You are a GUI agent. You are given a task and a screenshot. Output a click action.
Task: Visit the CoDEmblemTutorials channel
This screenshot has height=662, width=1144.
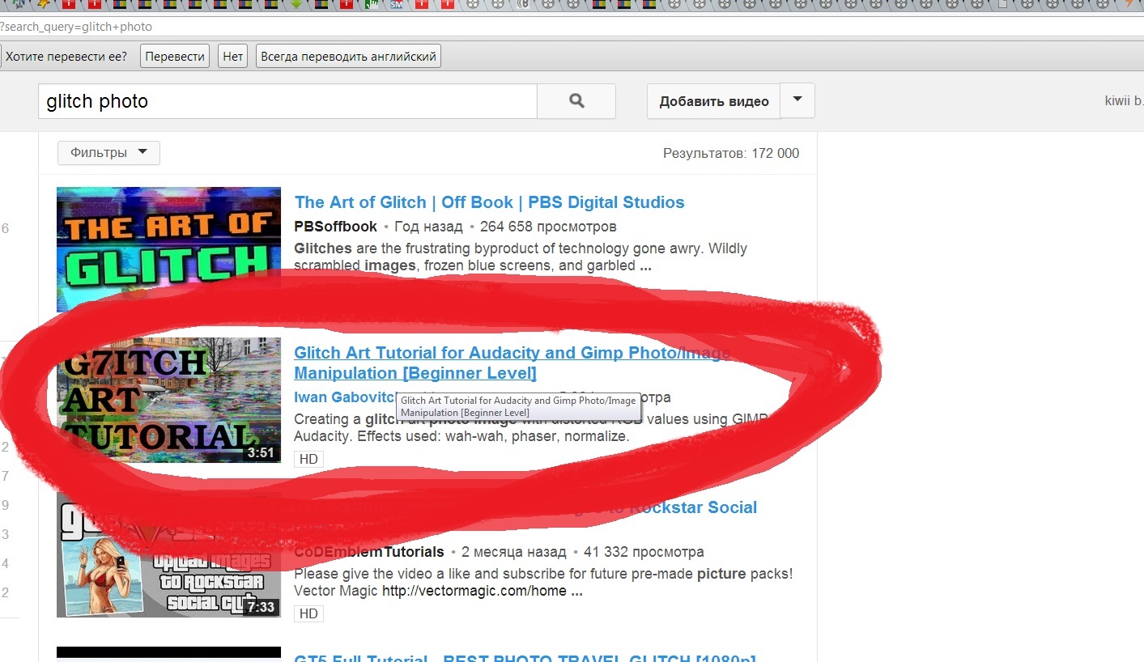369,552
